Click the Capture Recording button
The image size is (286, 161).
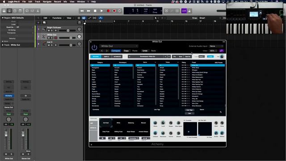[114, 11]
